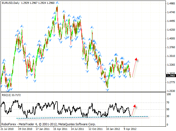This screenshot has height=131, width=176.
Task: Click the 1.3510 price axis label
Action: [x=170, y=56]
